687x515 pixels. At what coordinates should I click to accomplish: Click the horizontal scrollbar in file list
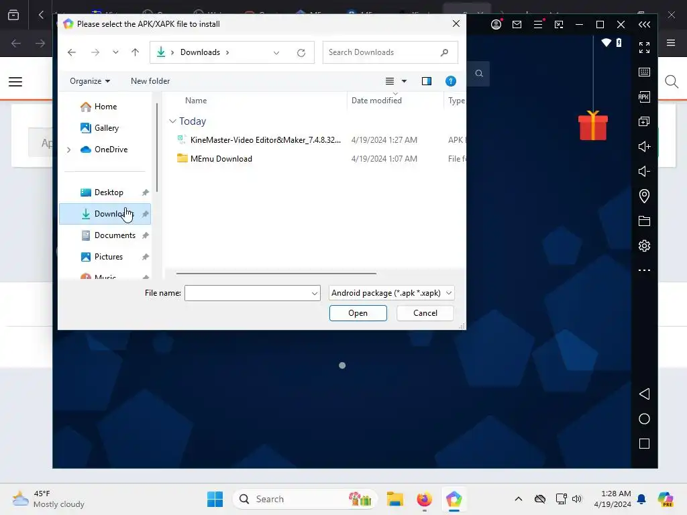[276, 274]
